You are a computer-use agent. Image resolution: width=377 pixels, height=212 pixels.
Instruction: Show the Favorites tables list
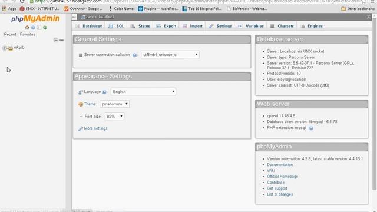(28, 34)
